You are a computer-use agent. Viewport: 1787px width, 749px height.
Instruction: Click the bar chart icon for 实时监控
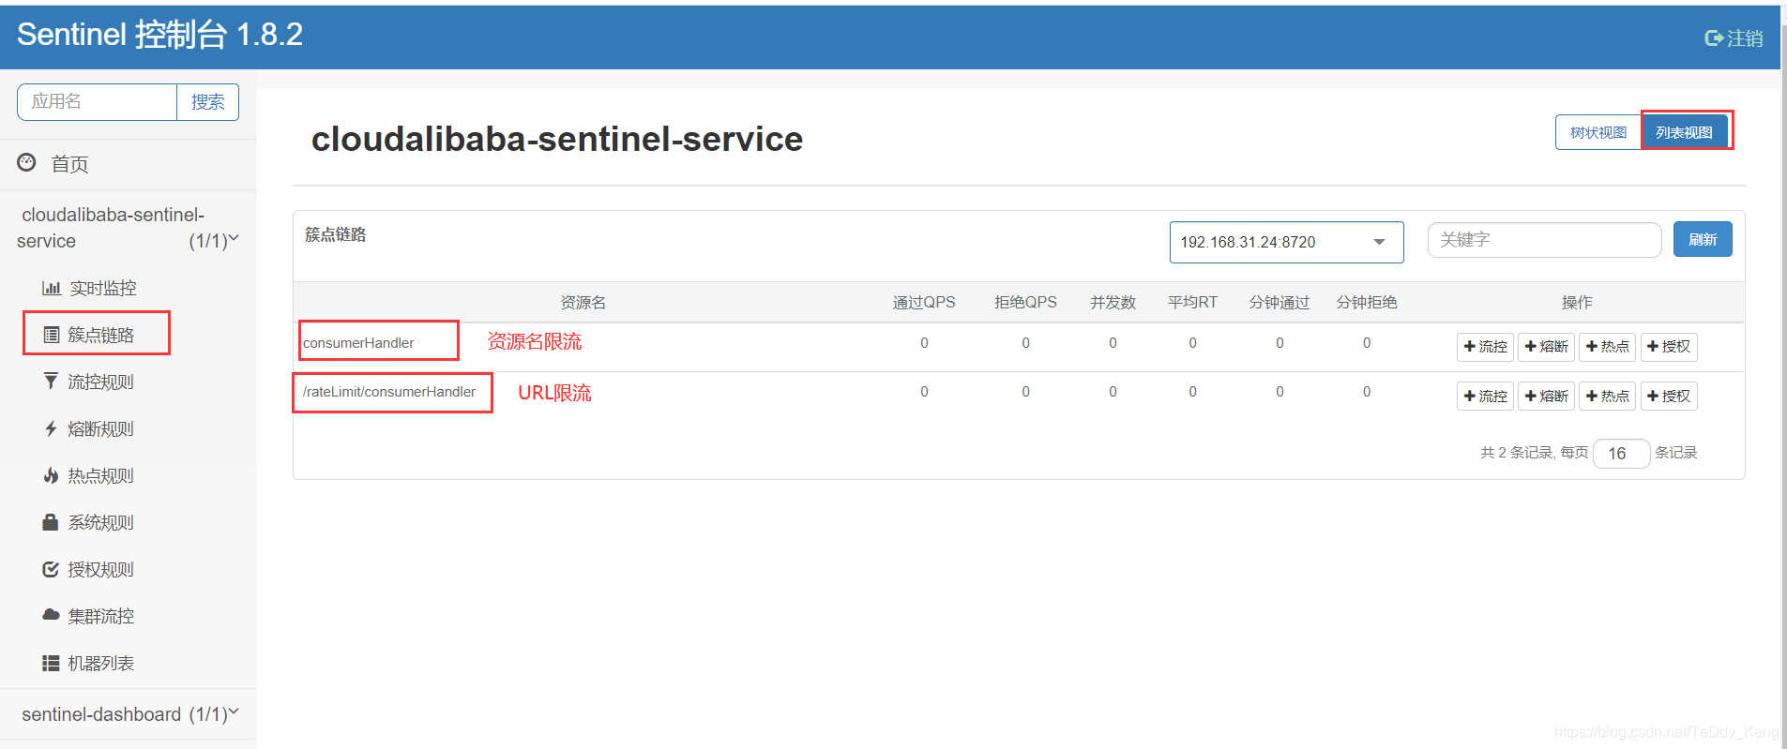point(52,288)
